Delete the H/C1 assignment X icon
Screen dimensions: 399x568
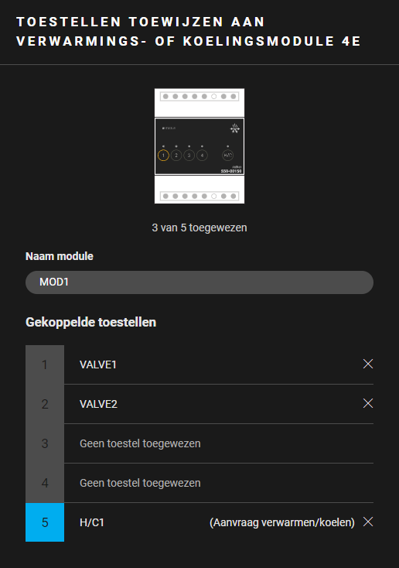click(x=368, y=522)
